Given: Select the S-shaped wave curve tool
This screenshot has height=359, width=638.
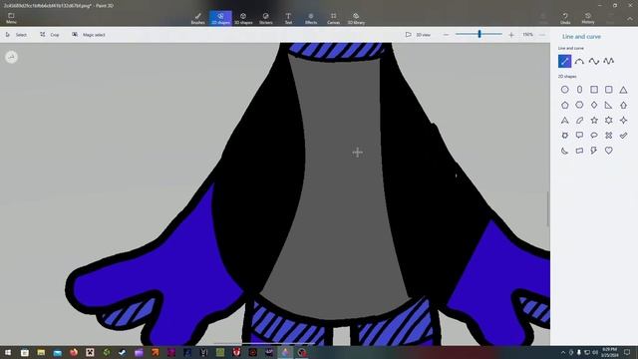Looking at the screenshot, I should [x=594, y=61].
